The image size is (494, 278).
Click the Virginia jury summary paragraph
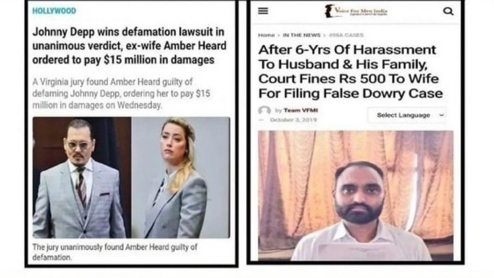tap(121, 94)
